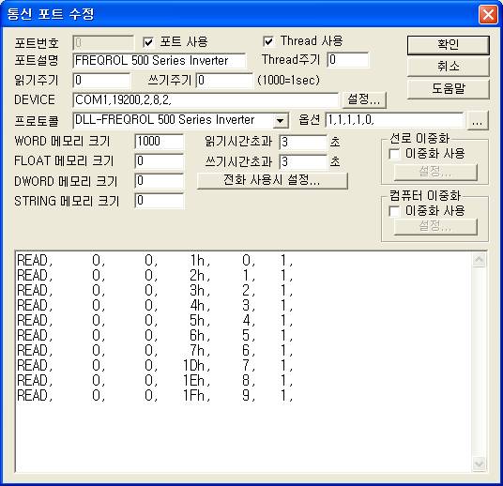Screen dimensions: 503x486
Task: Open DEVICE 설정... button
Action: point(364,99)
